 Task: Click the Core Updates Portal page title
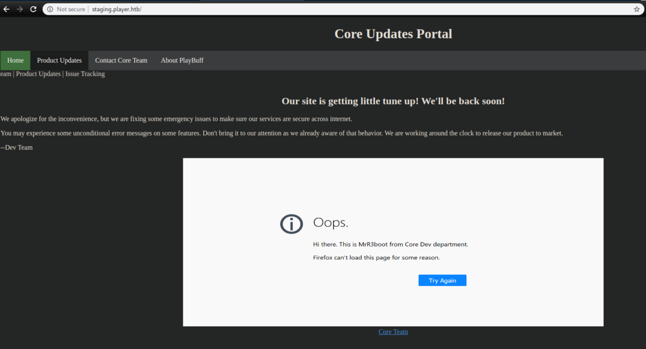[393, 34]
